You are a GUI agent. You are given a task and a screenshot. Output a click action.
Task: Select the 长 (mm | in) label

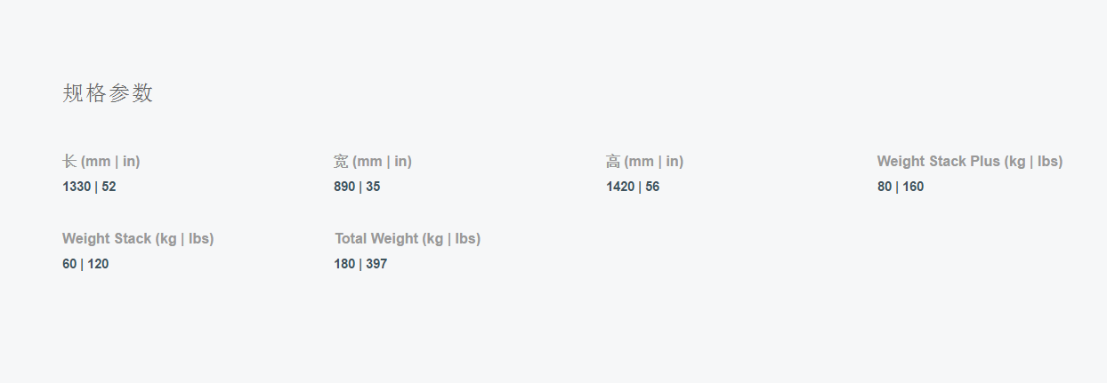point(101,161)
